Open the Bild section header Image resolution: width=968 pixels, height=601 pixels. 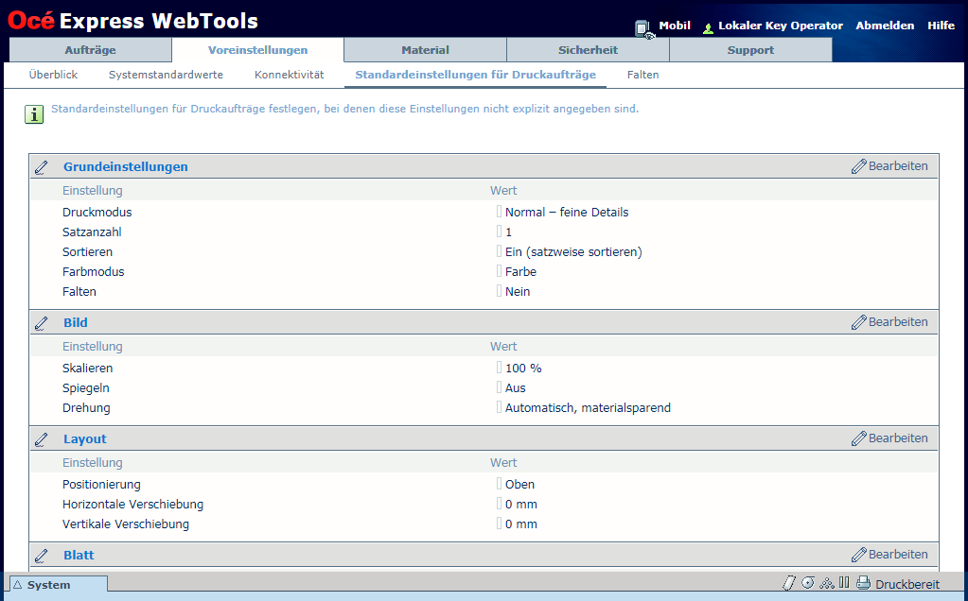click(76, 323)
